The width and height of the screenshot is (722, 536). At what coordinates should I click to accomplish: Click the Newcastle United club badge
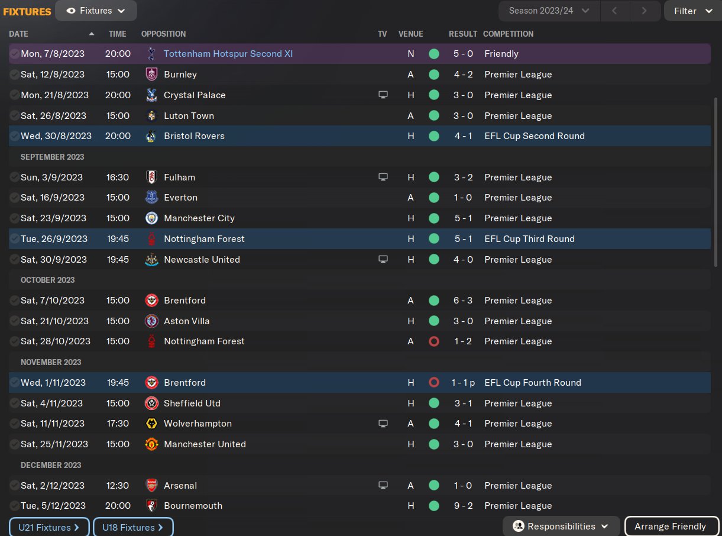coord(151,260)
